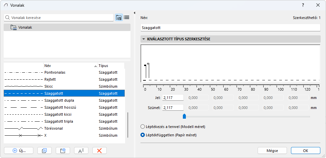Select the Rejtett line row
This screenshot has height=158, width=326.
click(64, 80)
